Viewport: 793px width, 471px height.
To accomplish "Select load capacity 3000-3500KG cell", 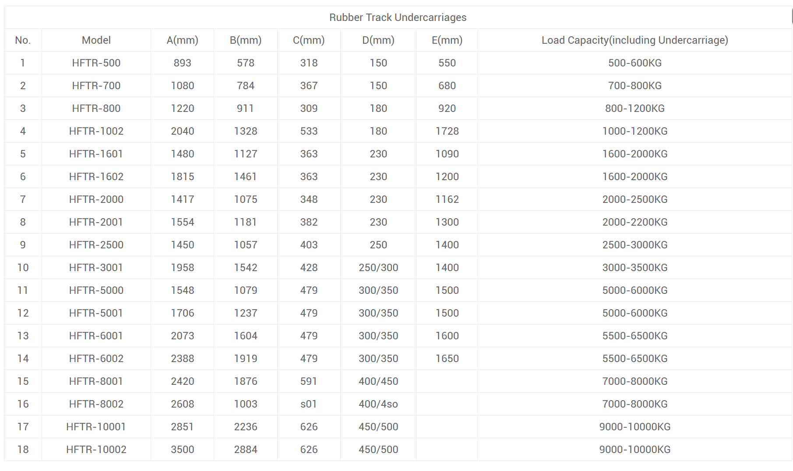I will (x=634, y=268).
